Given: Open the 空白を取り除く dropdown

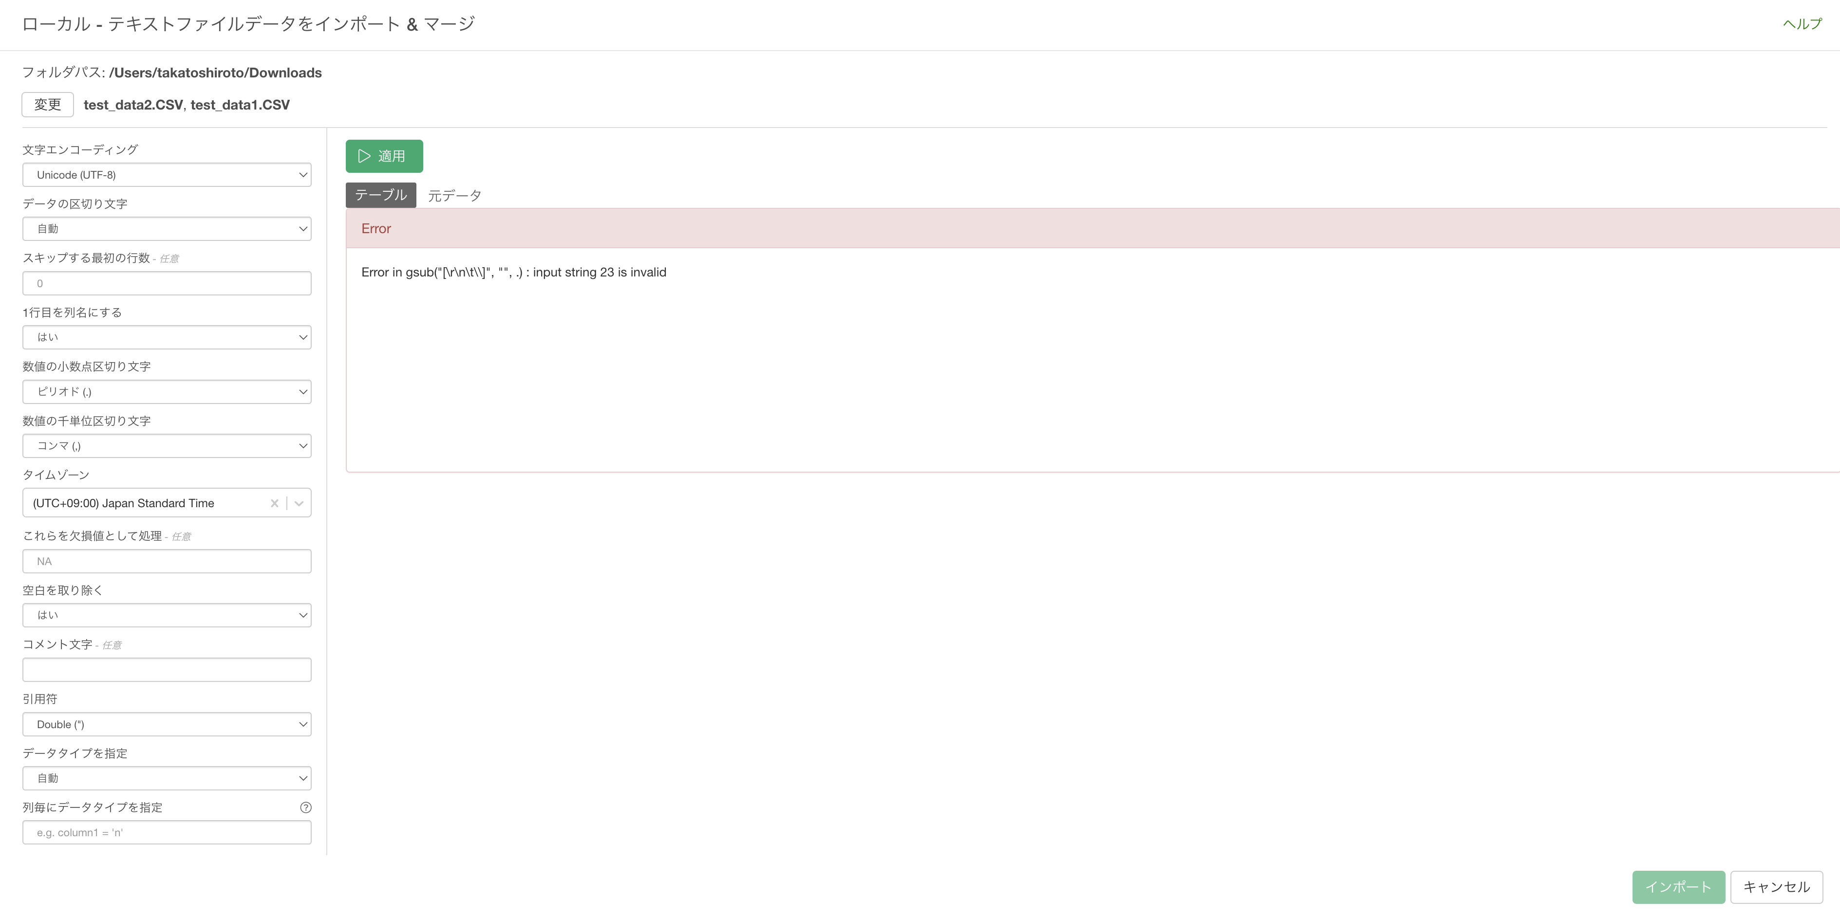Looking at the screenshot, I should pyautogui.click(x=167, y=615).
